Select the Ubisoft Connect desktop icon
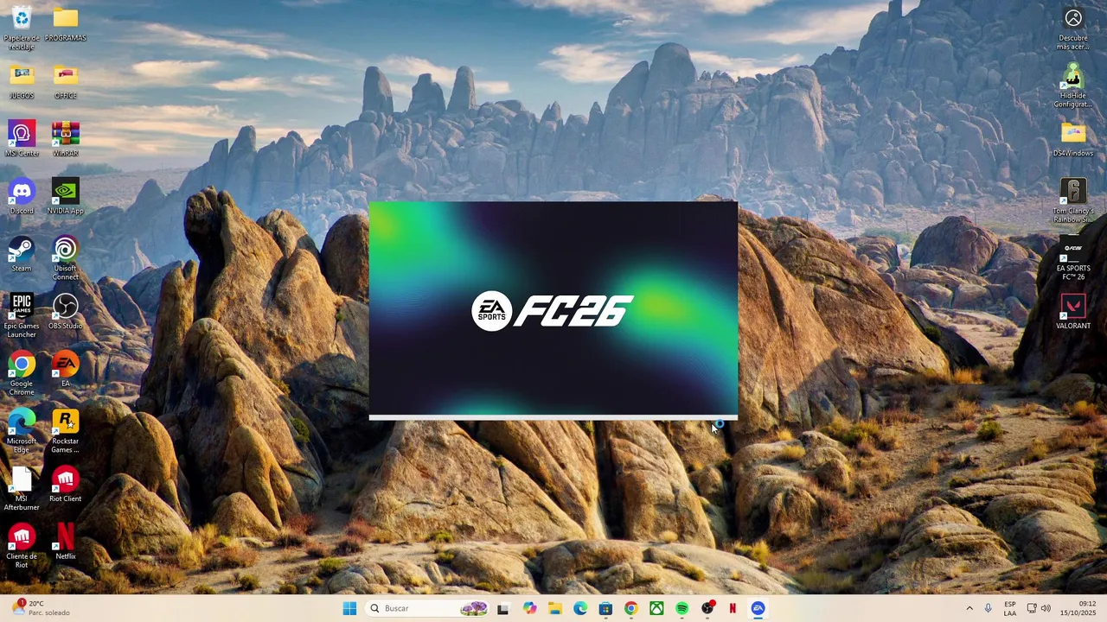Viewport: 1107px width, 622px height. coord(65,258)
